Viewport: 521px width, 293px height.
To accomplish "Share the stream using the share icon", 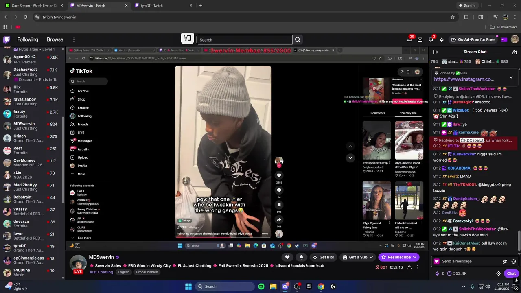I will click(409, 267).
